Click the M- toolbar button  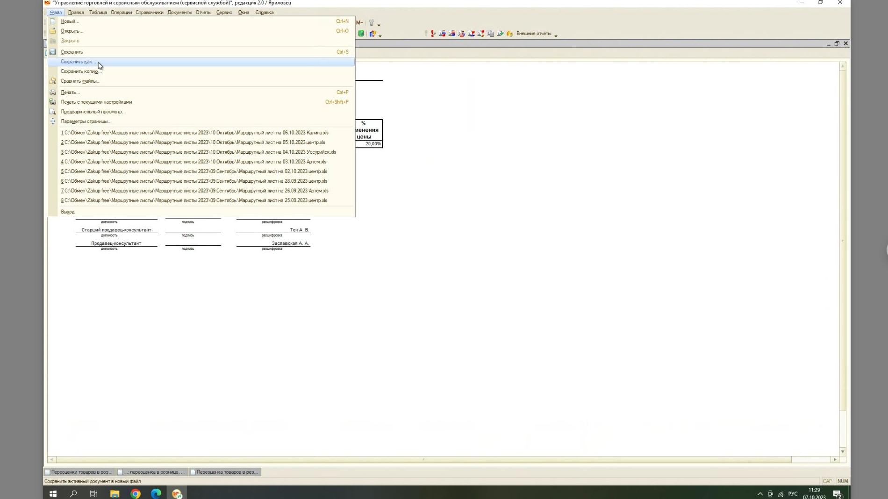pos(359,22)
